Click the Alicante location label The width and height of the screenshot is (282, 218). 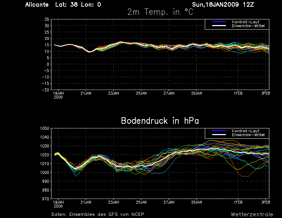(37, 5)
